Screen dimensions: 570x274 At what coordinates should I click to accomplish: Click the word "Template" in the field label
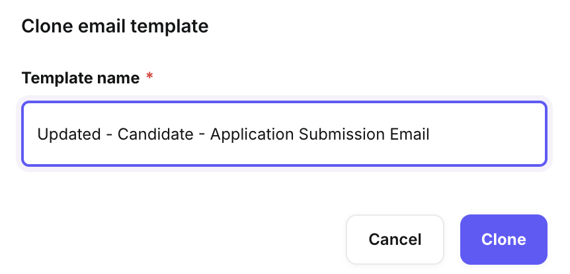point(58,78)
